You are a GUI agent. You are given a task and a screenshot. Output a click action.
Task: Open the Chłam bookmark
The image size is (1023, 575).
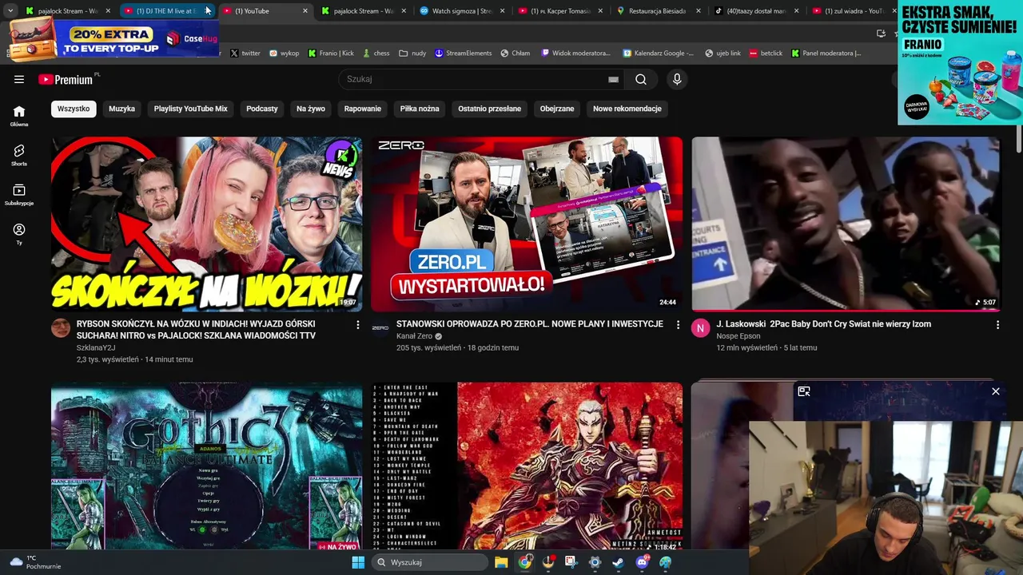[515, 54]
